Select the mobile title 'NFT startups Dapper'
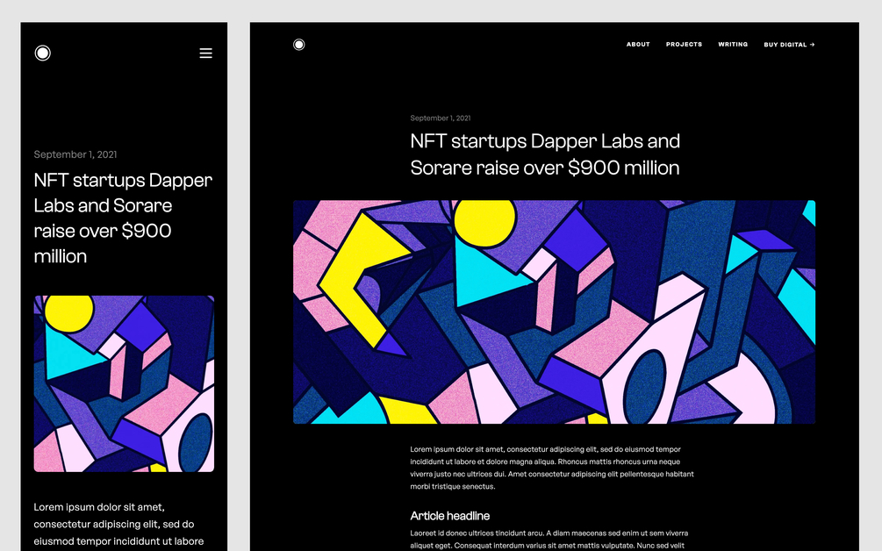Viewport: 882px width, 551px height. [123, 181]
